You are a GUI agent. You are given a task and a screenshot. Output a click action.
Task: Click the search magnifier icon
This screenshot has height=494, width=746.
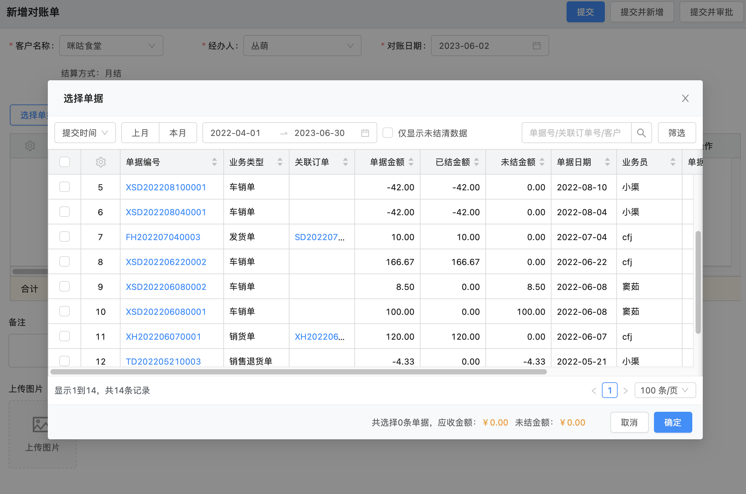(x=641, y=133)
